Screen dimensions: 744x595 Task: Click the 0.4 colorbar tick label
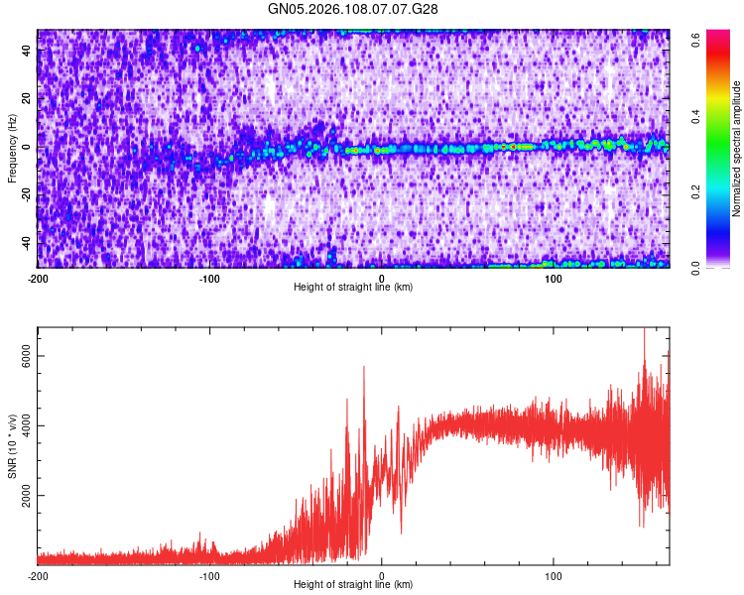tap(696, 116)
